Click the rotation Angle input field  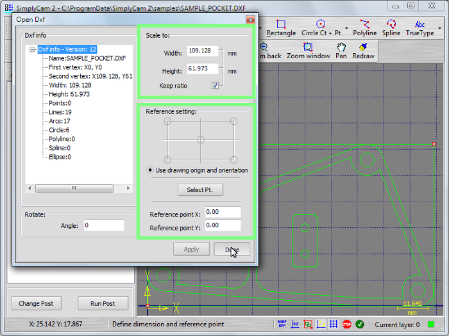point(103,225)
